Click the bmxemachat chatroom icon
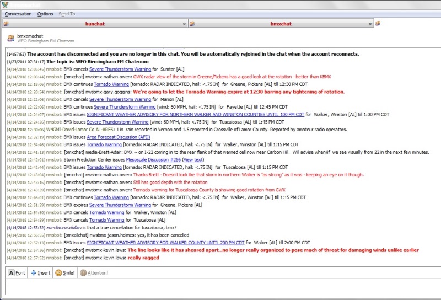This screenshot has width=441, height=300. tap(10, 38)
